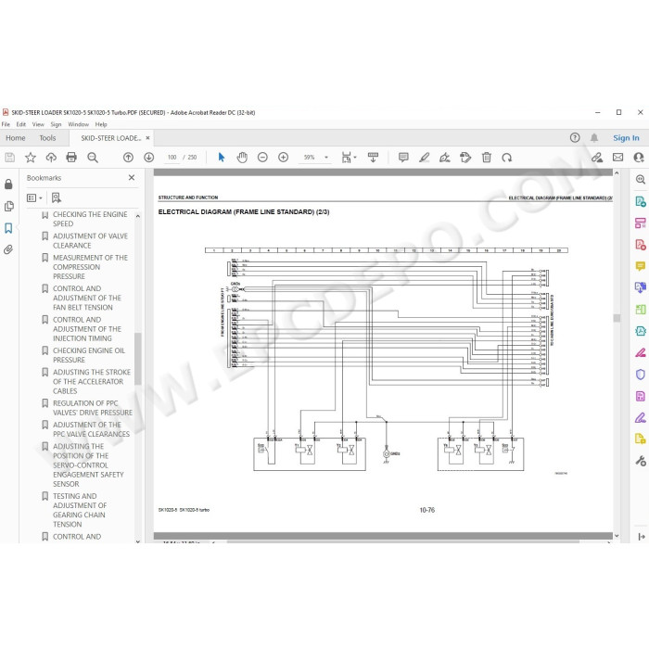Open the Help question mark icon
This screenshot has width=649, height=649.
(x=575, y=138)
